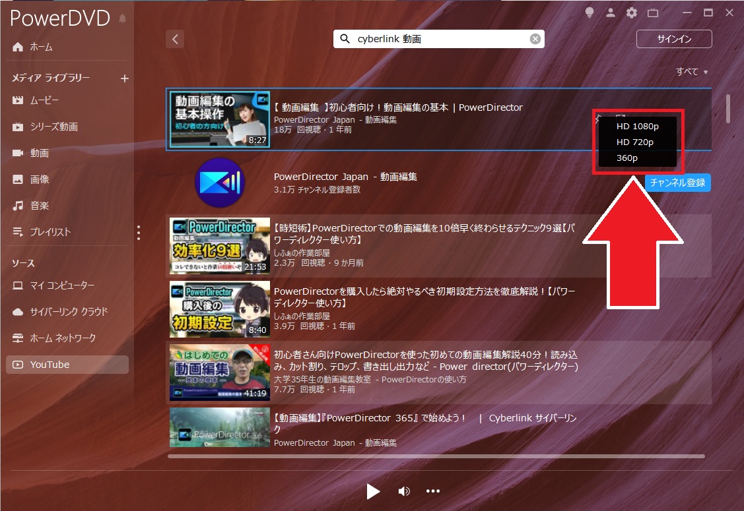Image resolution: width=744 pixels, height=511 pixels.
Task: Click the Sign in button (サインイン)
Action: [674, 39]
